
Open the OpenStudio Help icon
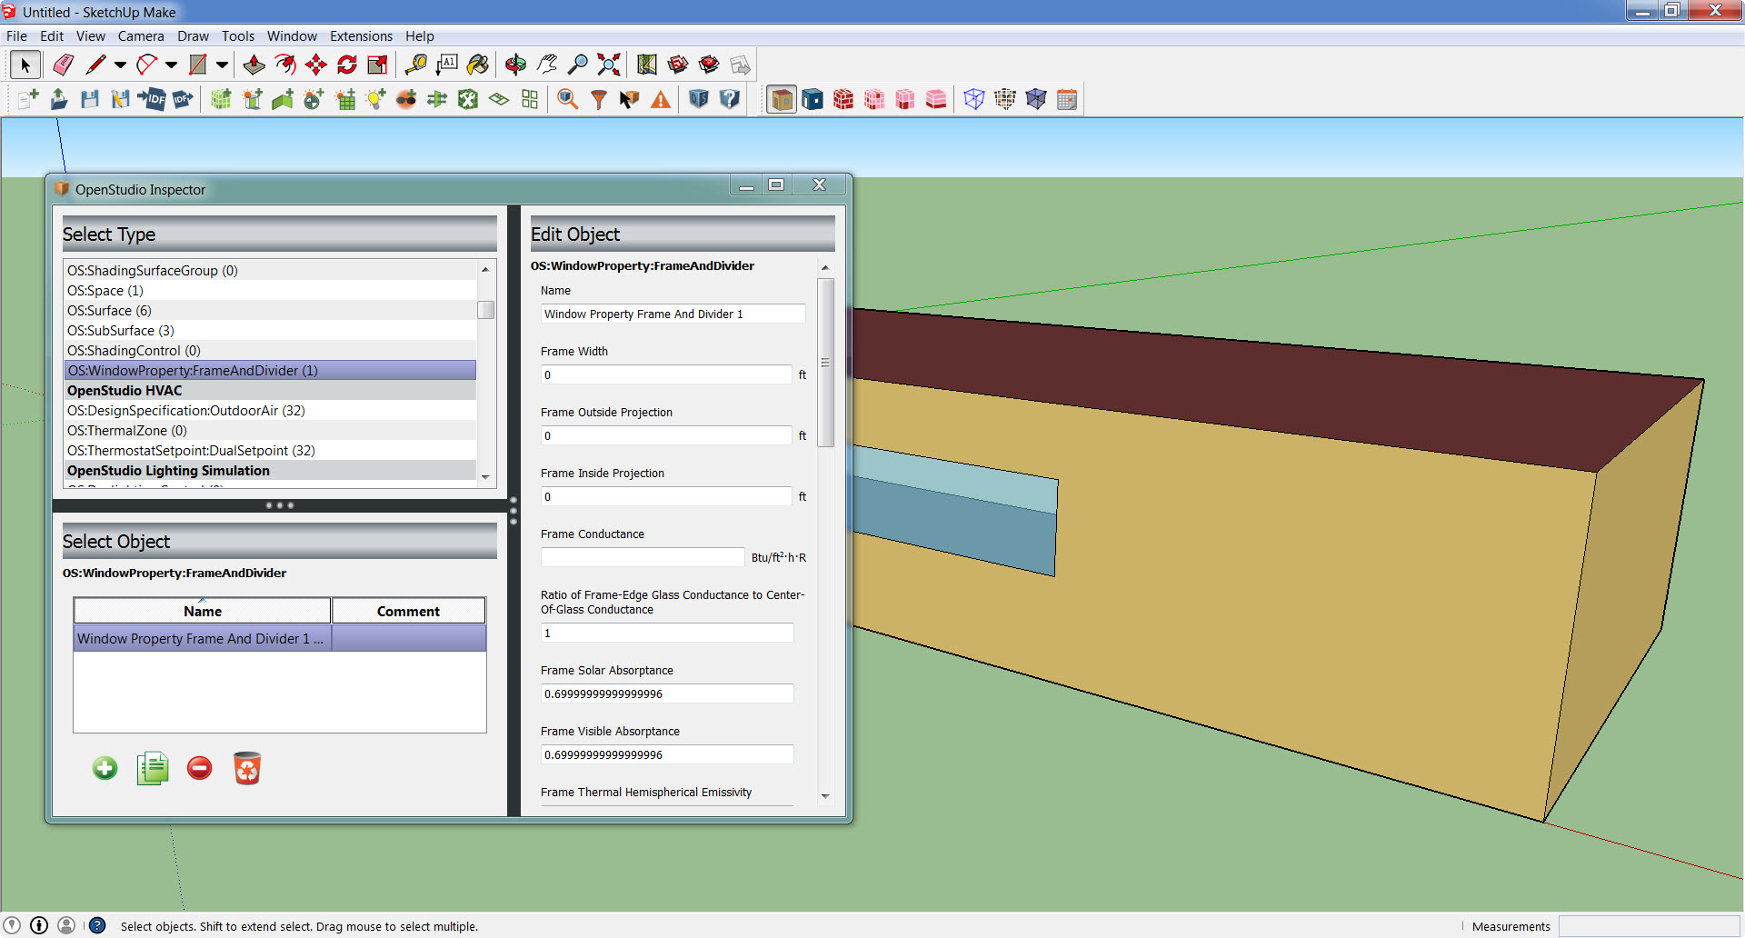[x=730, y=99]
